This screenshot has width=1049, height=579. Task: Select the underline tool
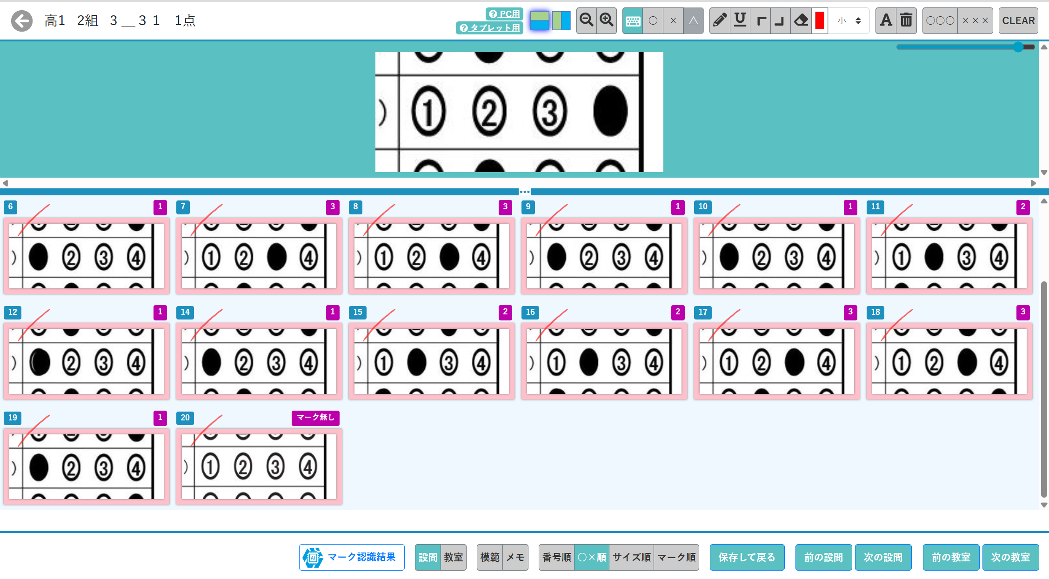point(740,20)
